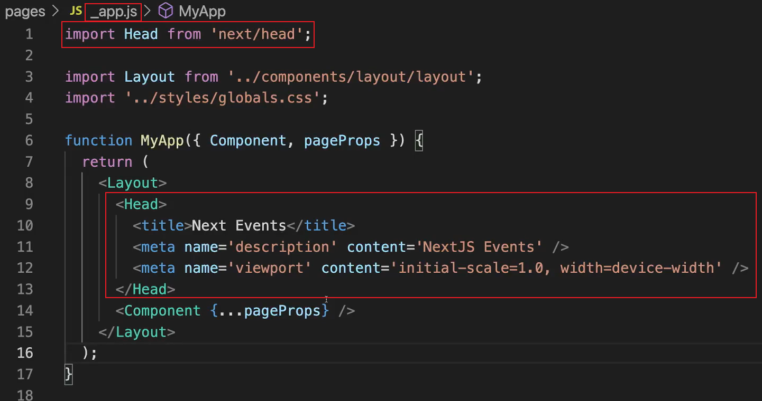Click line number 9 in the gutter
Screen dimensions: 762x401
coord(29,204)
